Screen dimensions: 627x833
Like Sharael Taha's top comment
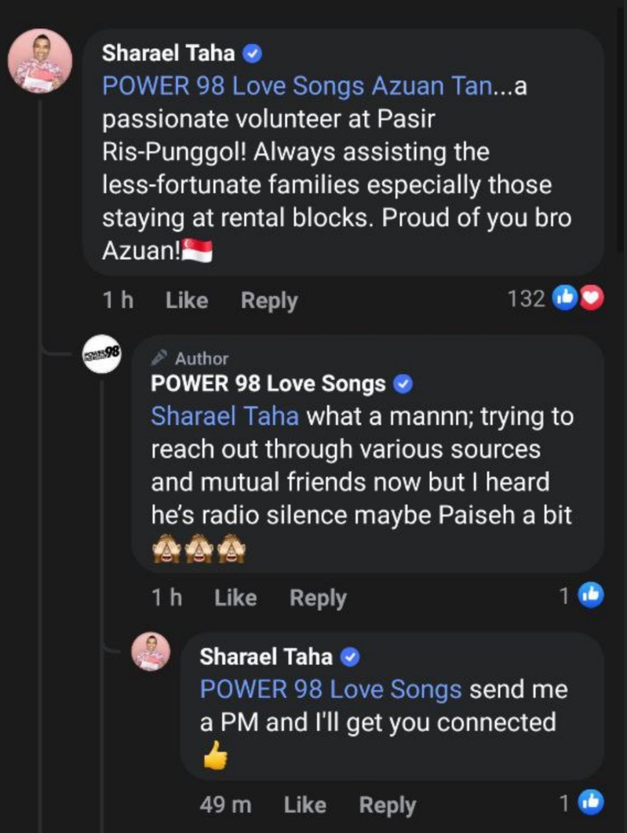(187, 300)
